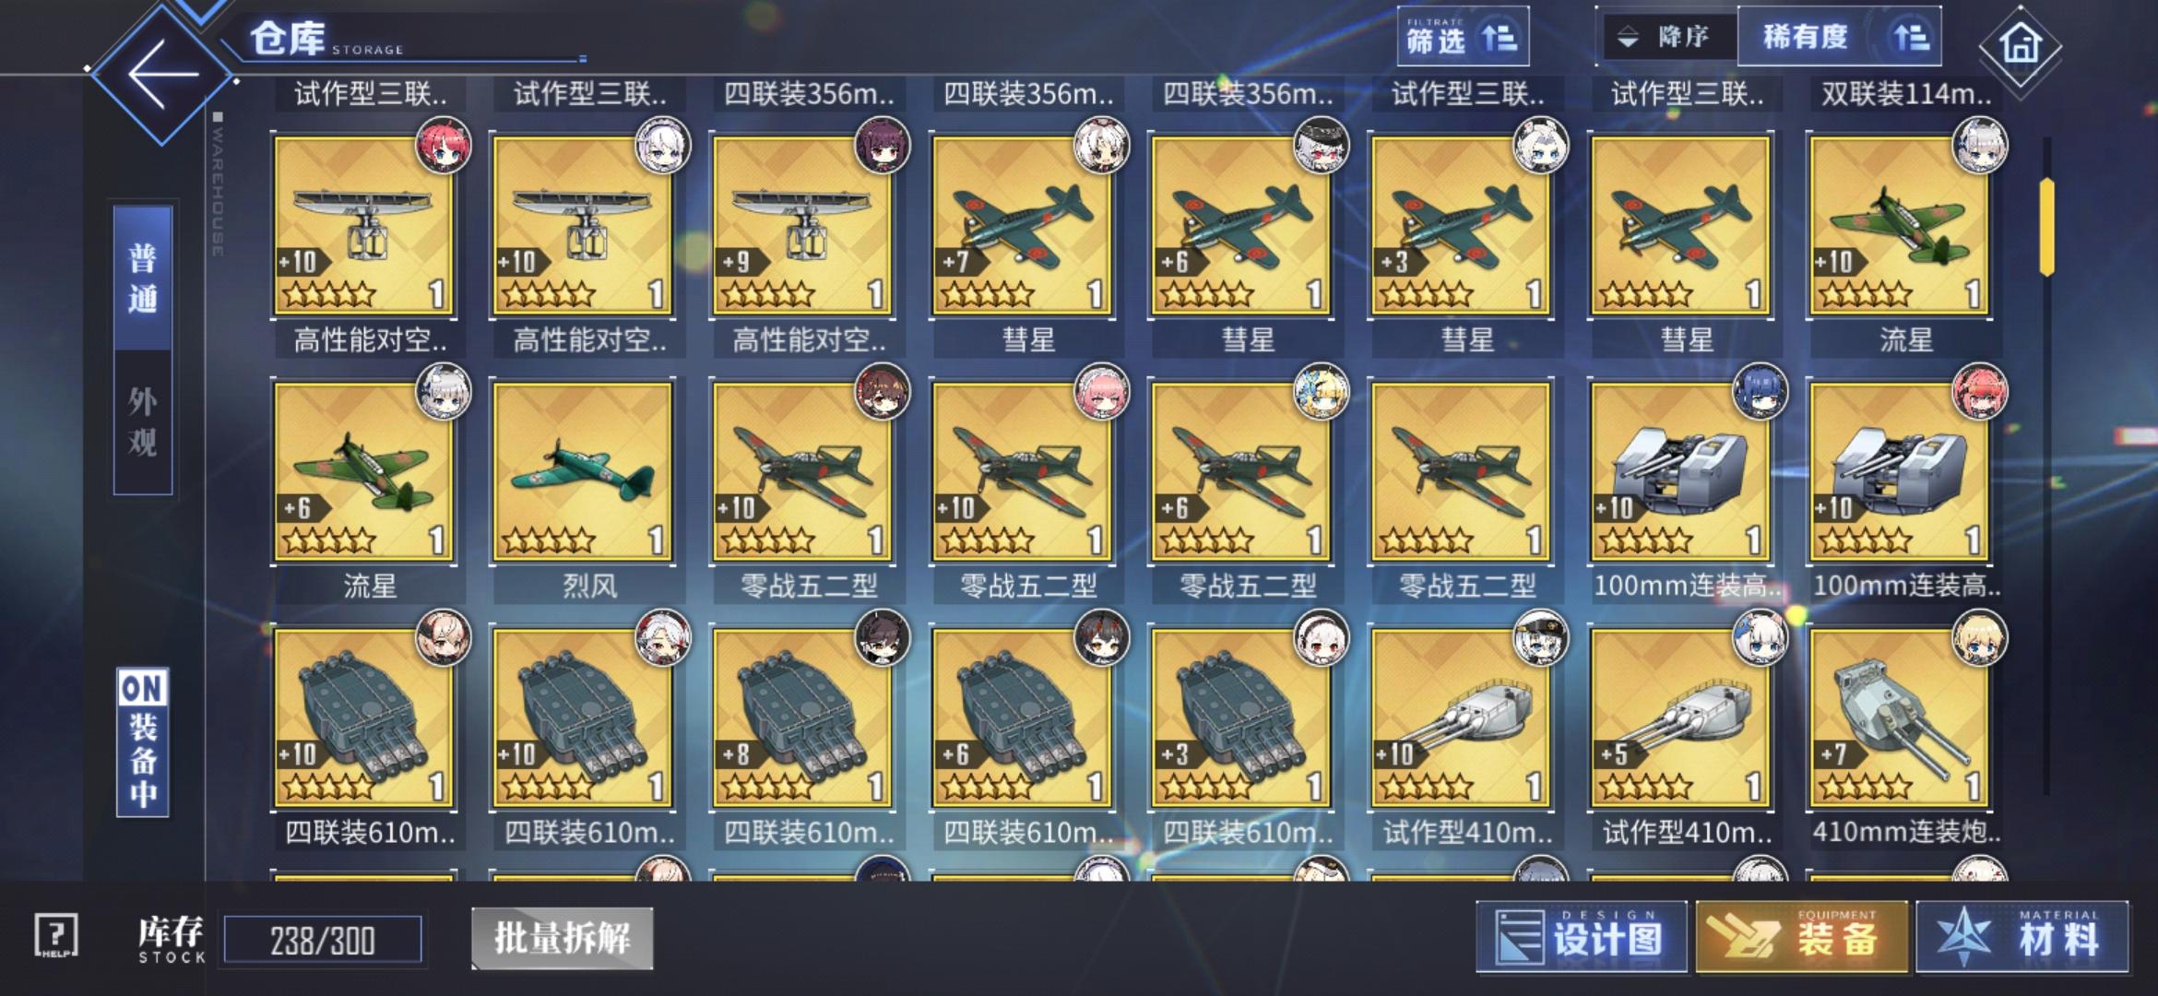Image resolution: width=2158 pixels, height=996 pixels.
Task: Click the yellow scrollbar handle
Action: [2046, 227]
